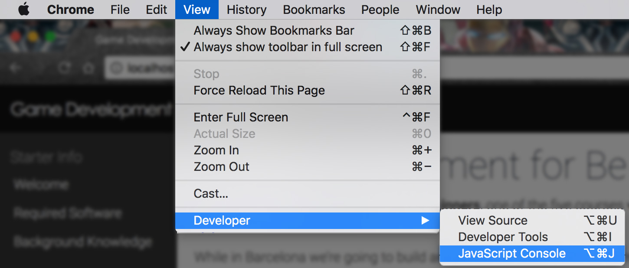Open the Bookmarks menu

(x=314, y=10)
